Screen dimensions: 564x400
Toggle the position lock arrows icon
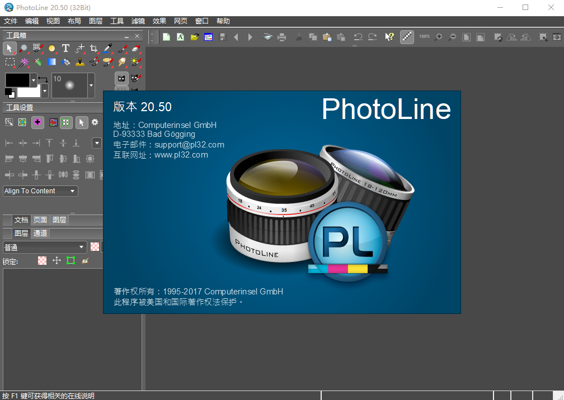point(56,260)
